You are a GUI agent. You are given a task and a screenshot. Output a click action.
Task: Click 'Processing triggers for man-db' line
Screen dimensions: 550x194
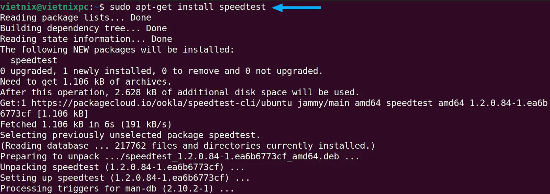pos(117,189)
